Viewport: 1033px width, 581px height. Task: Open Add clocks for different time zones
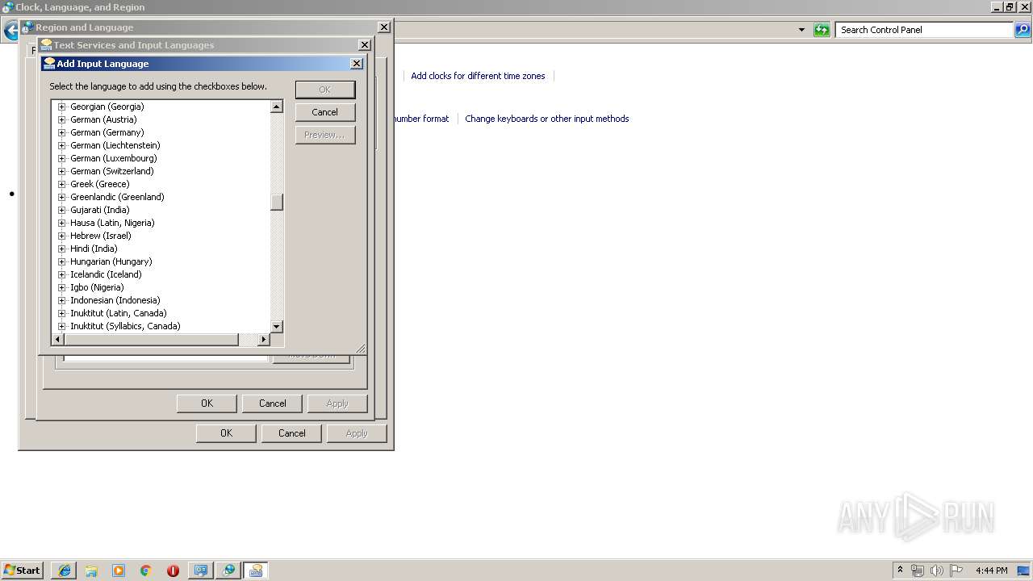478,76
